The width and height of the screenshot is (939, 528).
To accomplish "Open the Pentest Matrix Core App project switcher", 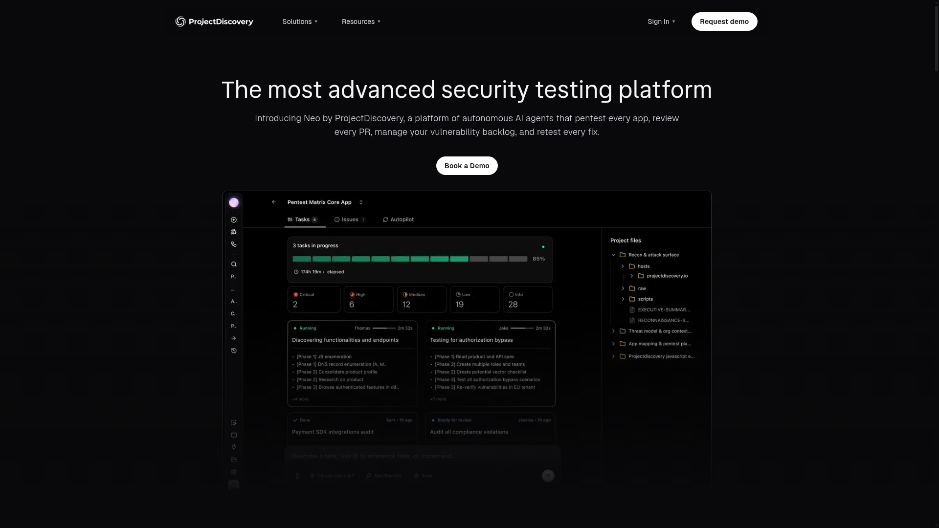I will (x=361, y=202).
